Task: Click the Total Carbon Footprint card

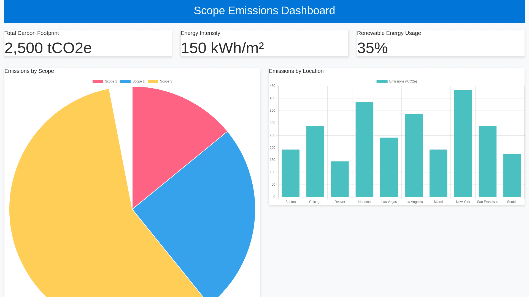Action: point(88,43)
